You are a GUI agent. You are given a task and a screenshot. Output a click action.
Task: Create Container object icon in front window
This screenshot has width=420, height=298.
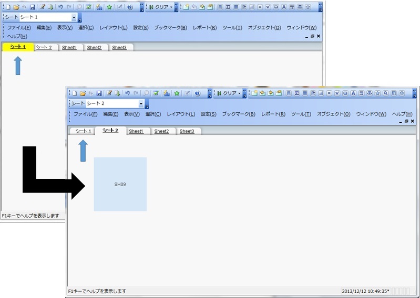pos(394,93)
